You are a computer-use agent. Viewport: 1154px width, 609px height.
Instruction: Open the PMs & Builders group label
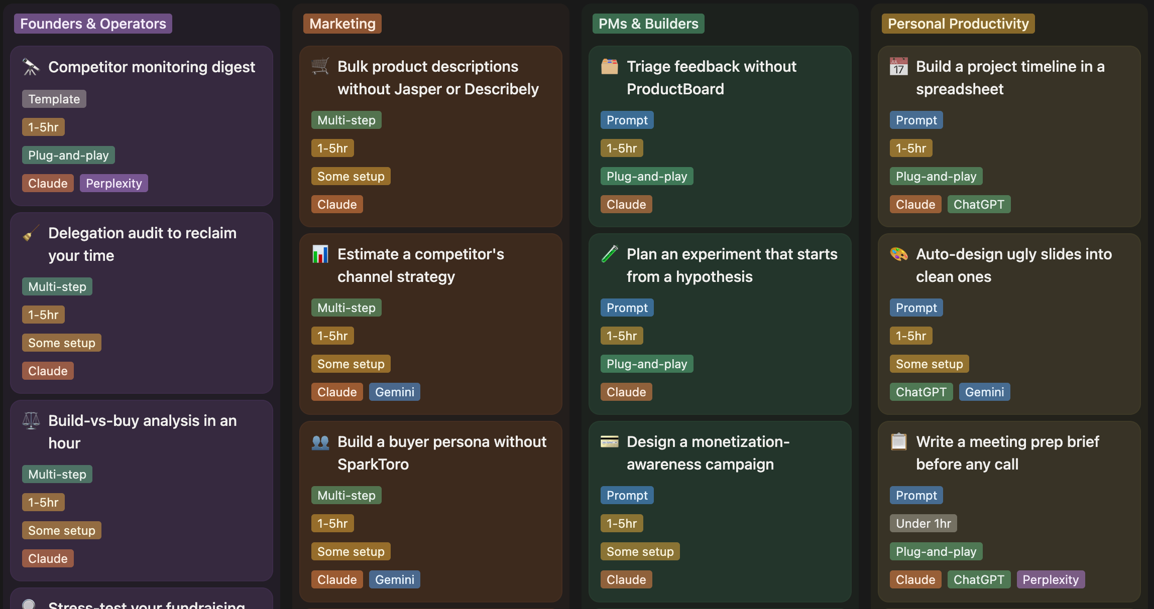648,24
